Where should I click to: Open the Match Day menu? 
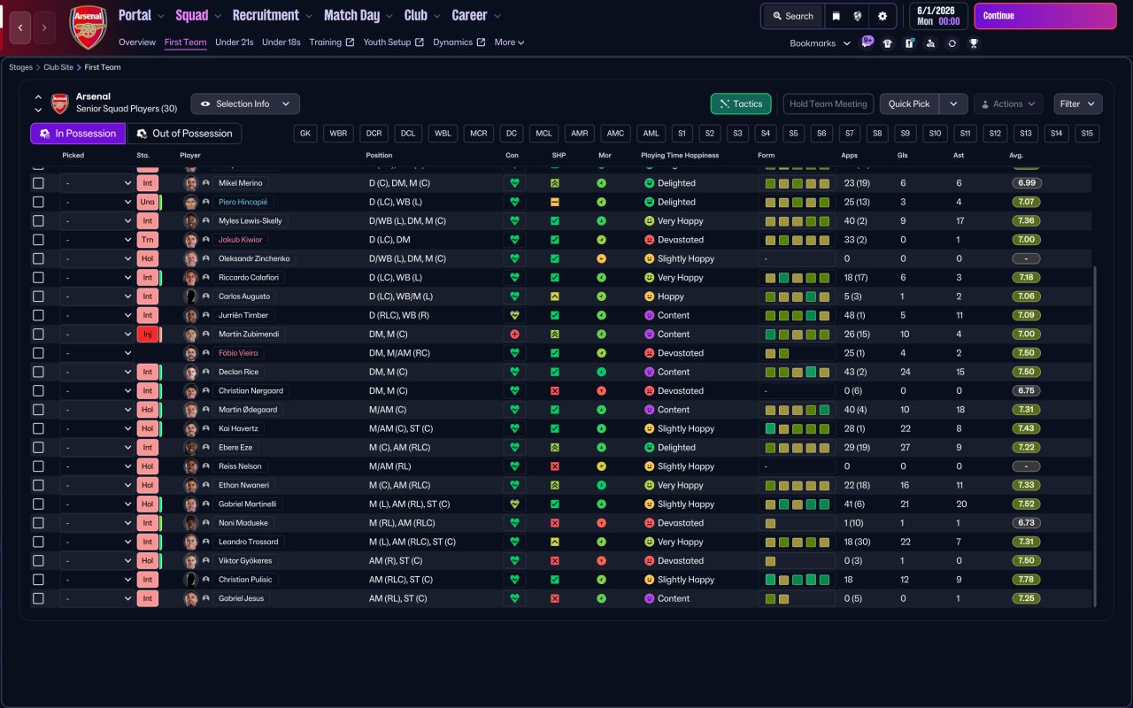(x=358, y=15)
